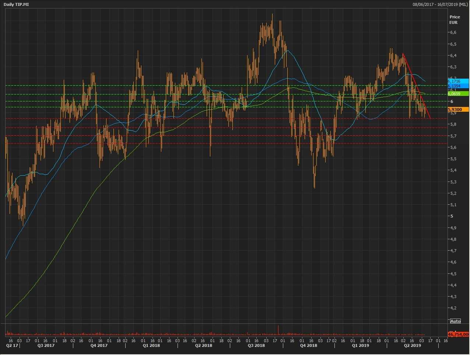Click the bold 6 price axis label

452,101
